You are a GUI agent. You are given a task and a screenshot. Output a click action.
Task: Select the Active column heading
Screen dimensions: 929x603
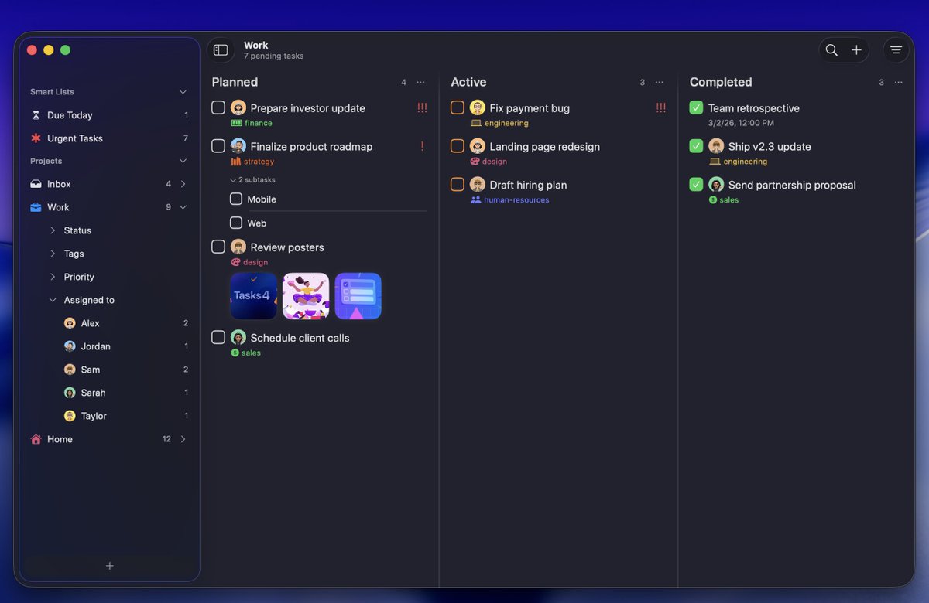click(468, 82)
